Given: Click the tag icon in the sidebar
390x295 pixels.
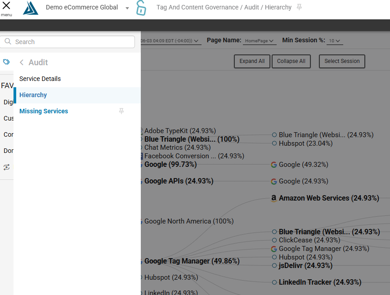Looking at the screenshot, I should (x=6, y=62).
